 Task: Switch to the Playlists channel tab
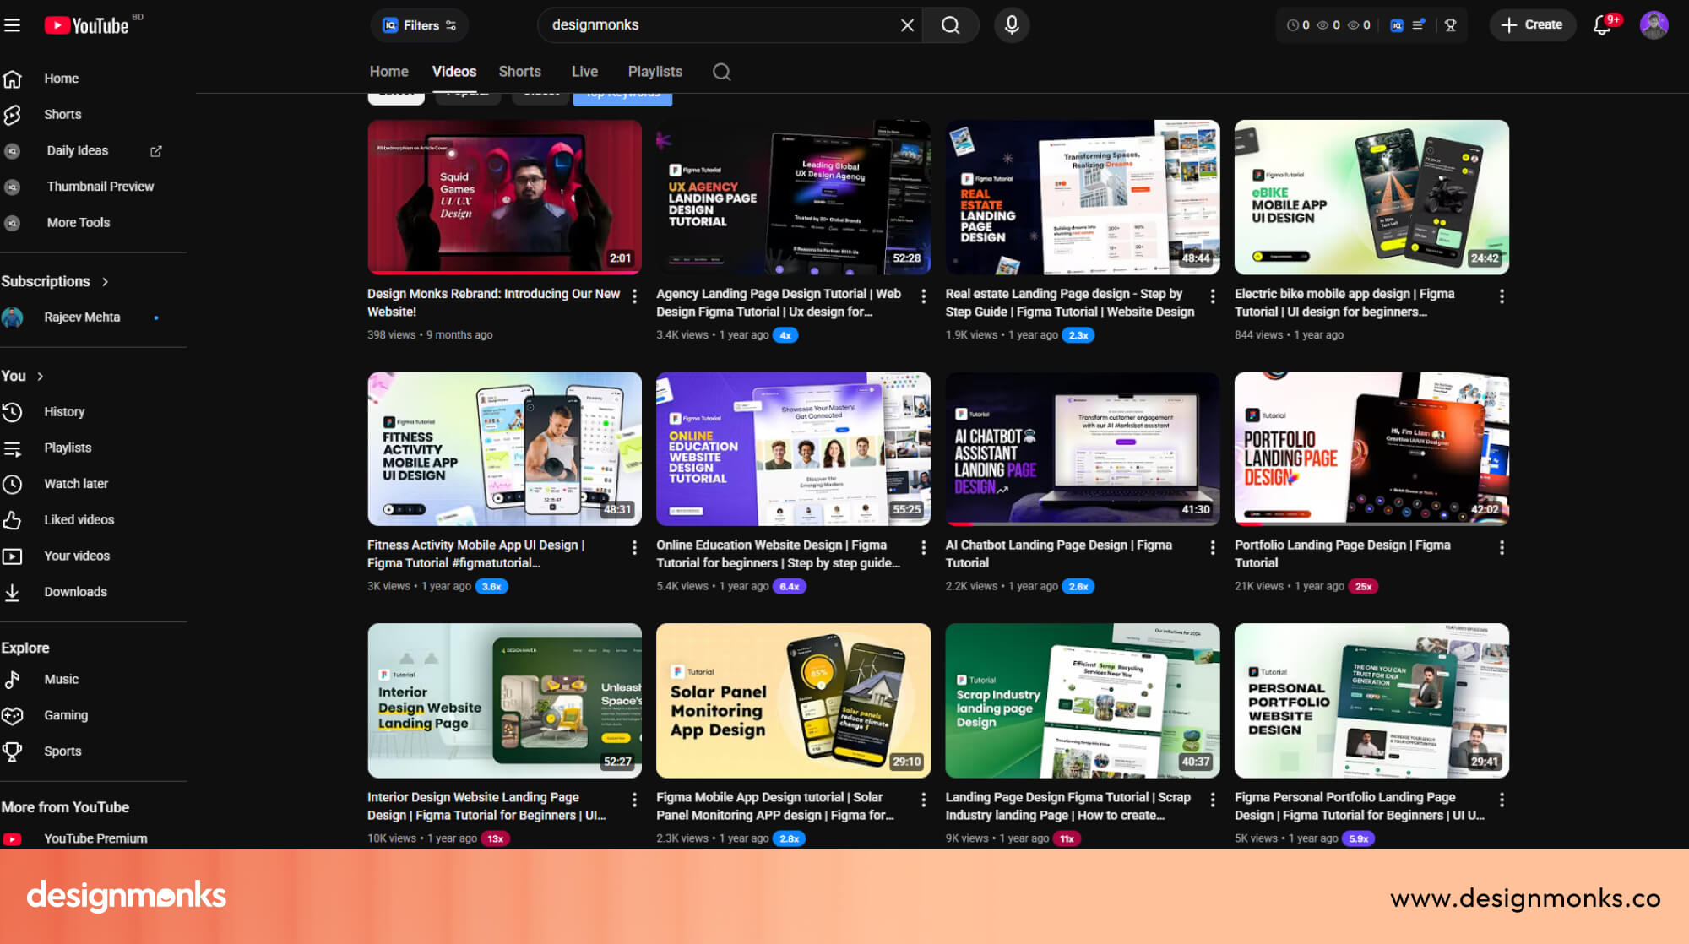pyautogui.click(x=654, y=72)
